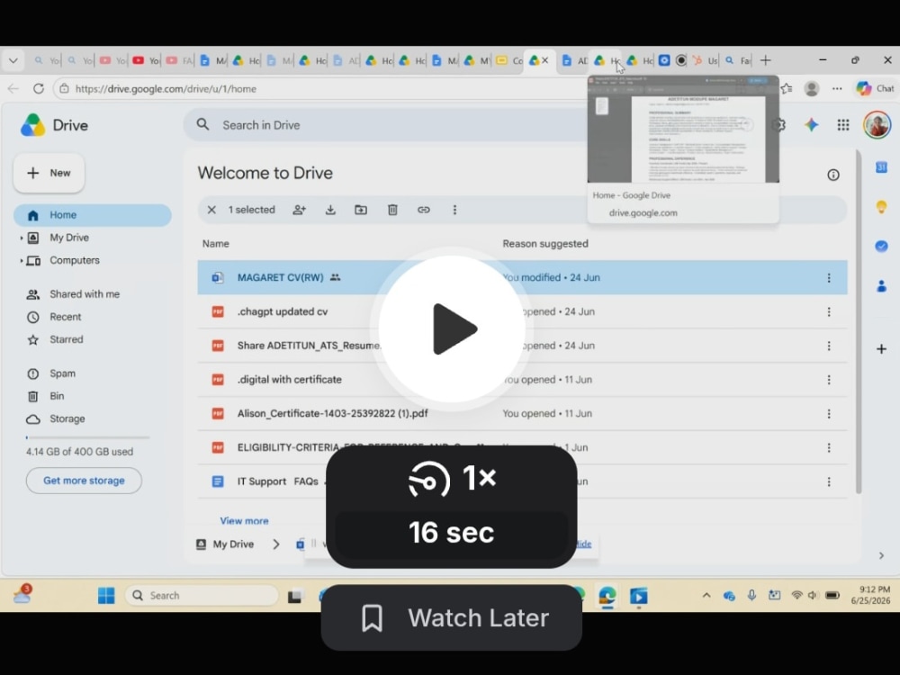900x675 pixels.
Task: Open the three-dot menu for IT Support FAQs
Action: (x=829, y=482)
